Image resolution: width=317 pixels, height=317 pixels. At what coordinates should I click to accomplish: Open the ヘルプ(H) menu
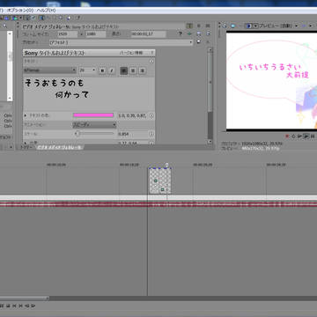[46, 11]
